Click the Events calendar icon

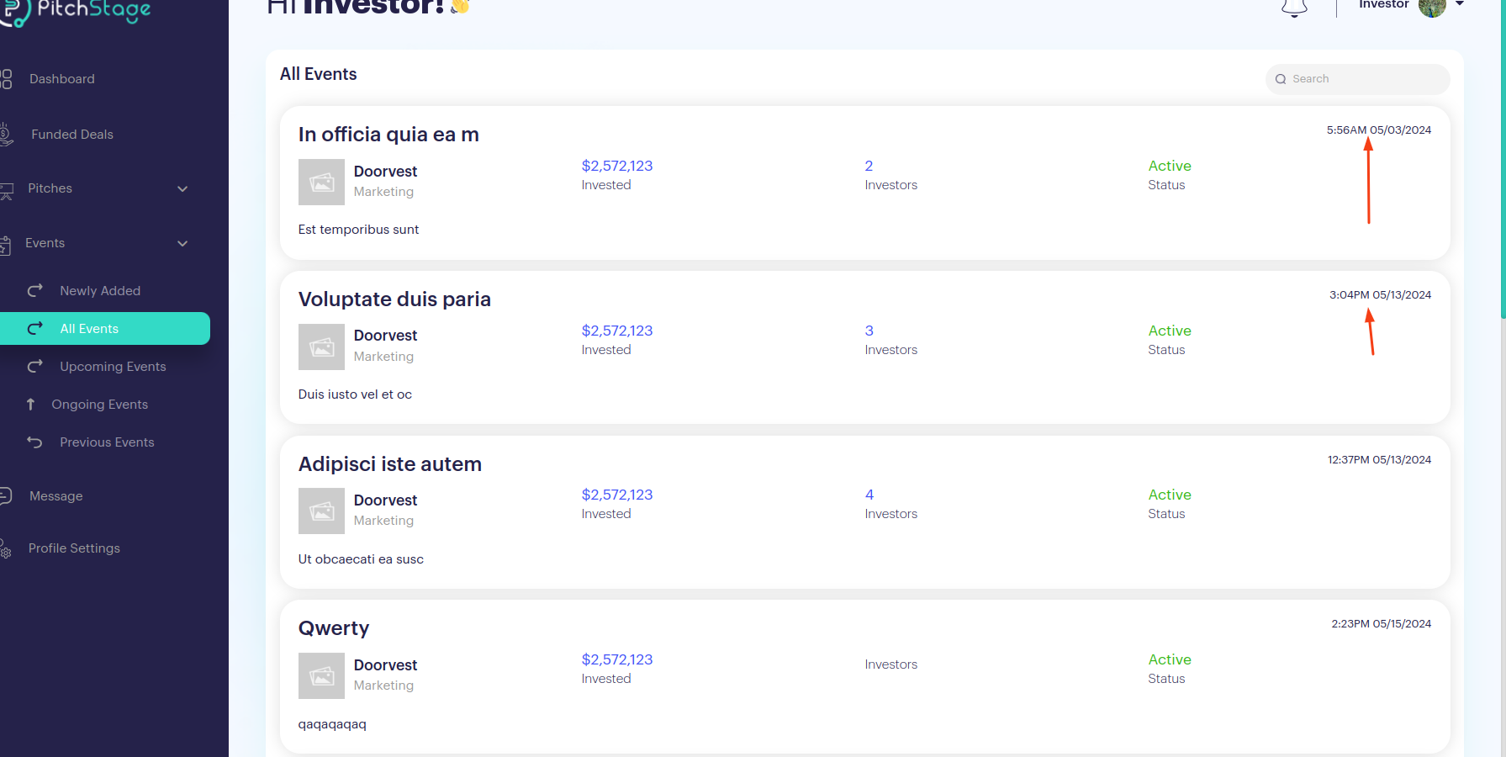5,245
